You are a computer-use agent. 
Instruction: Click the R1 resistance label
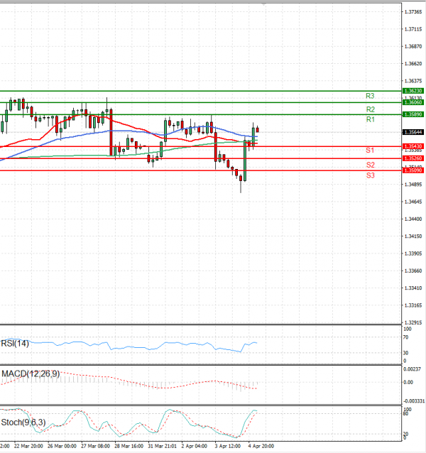[370, 119]
